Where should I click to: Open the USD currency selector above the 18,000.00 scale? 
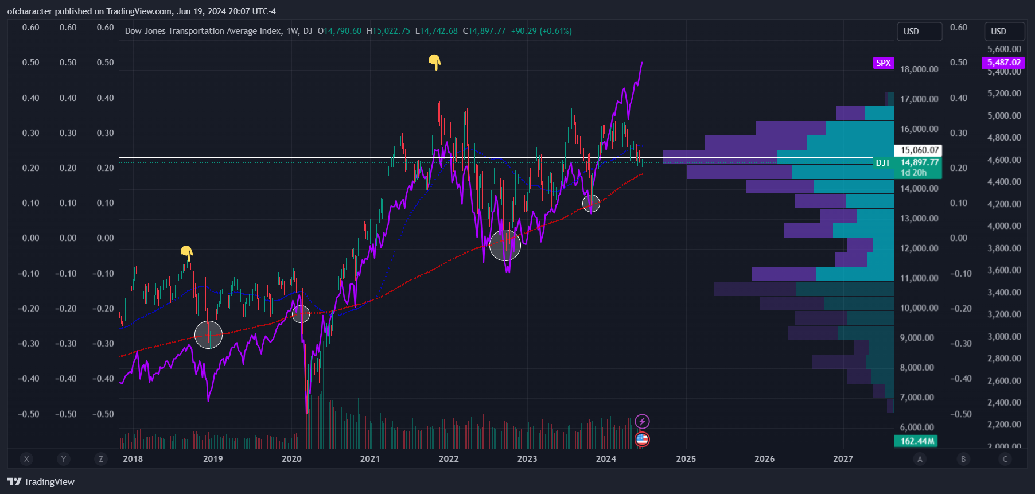tap(919, 32)
